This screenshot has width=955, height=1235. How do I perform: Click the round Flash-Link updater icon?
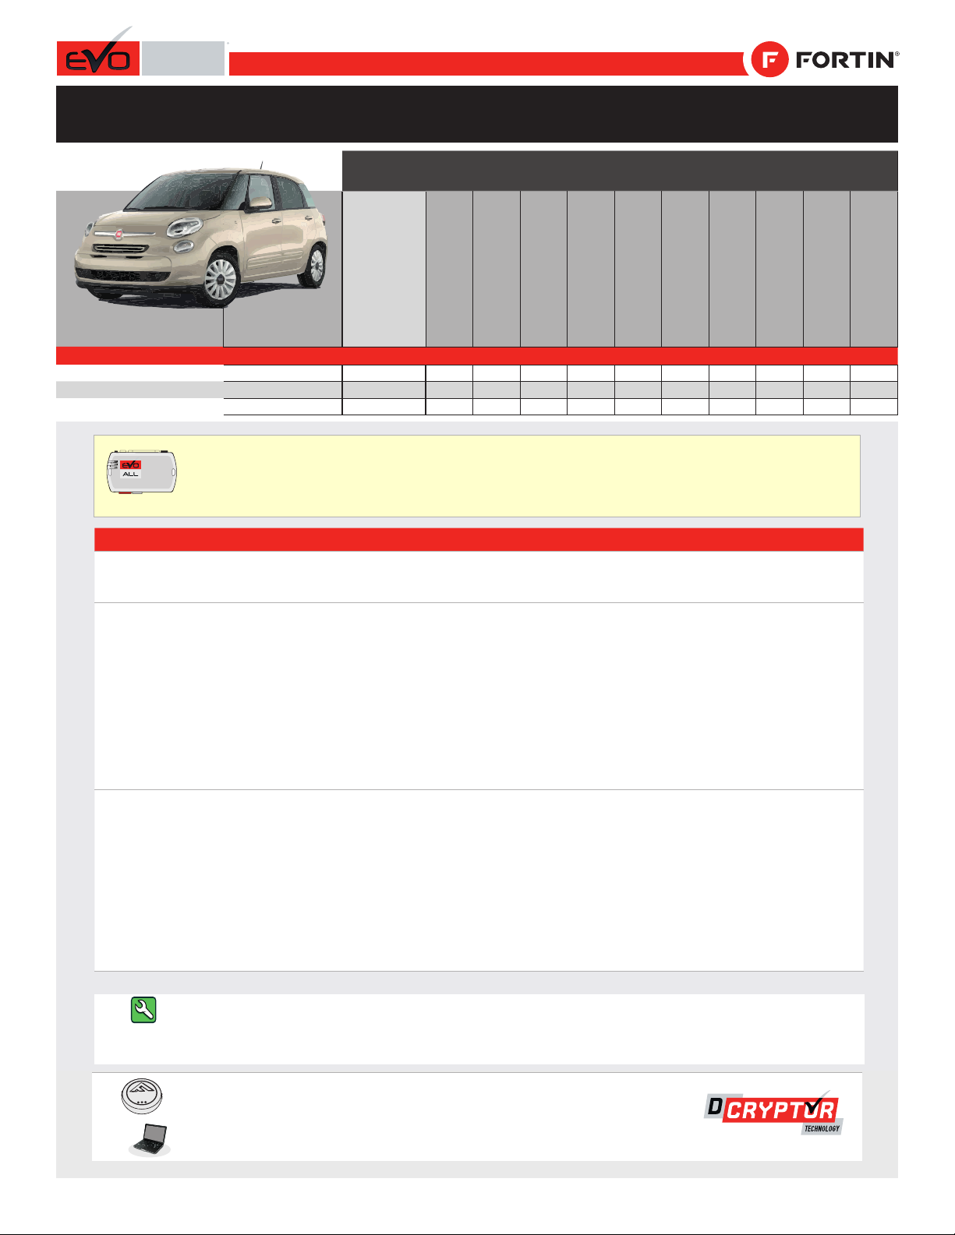coord(141,1096)
